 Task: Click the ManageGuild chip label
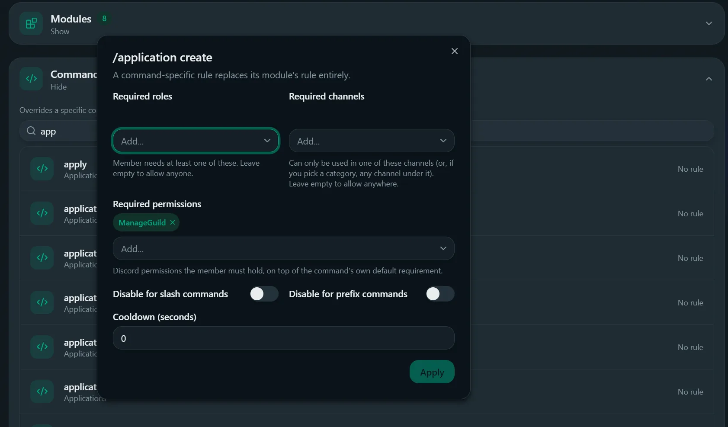(x=142, y=222)
